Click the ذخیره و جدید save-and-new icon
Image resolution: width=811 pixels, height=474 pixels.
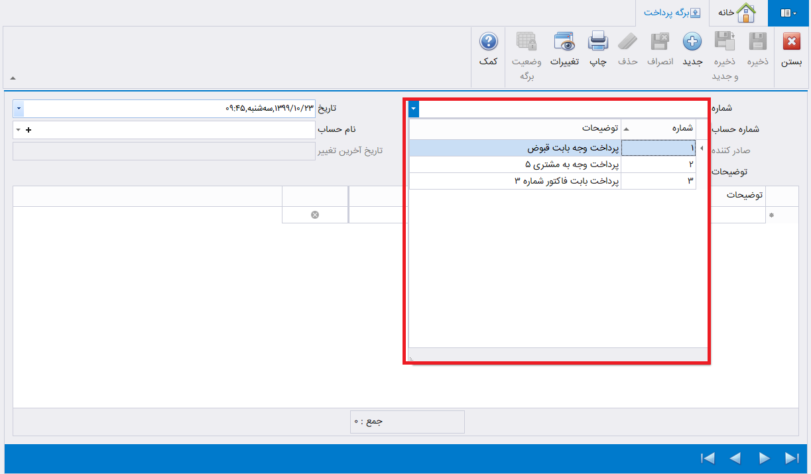point(725,41)
